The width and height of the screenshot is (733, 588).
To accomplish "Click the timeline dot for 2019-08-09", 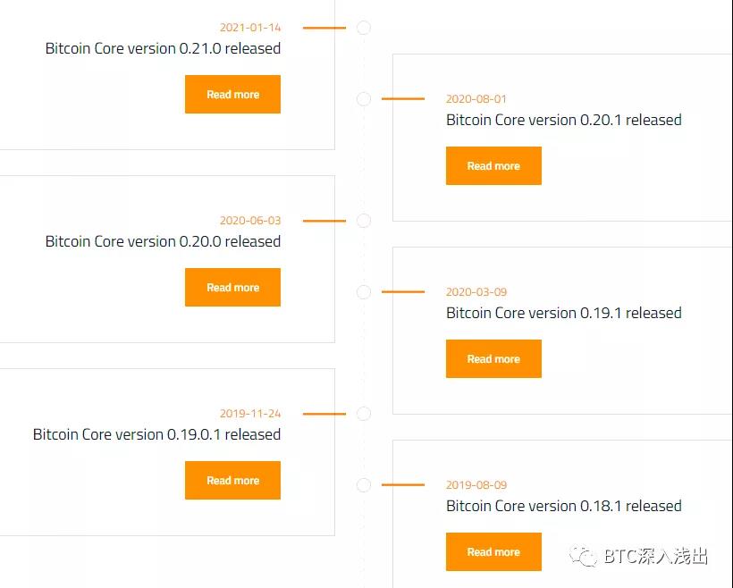I will click(x=363, y=485).
